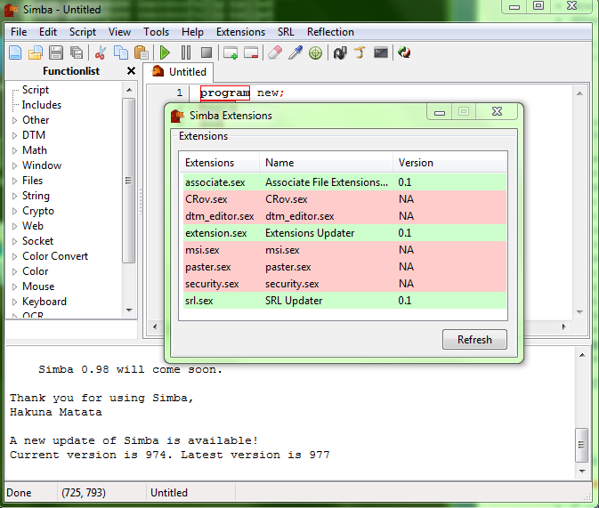Image resolution: width=599 pixels, height=508 pixels.
Task: Switch to the Untitled script tab
Action: 179,72
